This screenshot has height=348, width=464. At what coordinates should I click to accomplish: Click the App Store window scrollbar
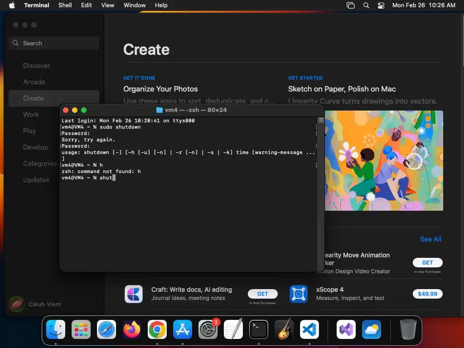coord(462,40)
